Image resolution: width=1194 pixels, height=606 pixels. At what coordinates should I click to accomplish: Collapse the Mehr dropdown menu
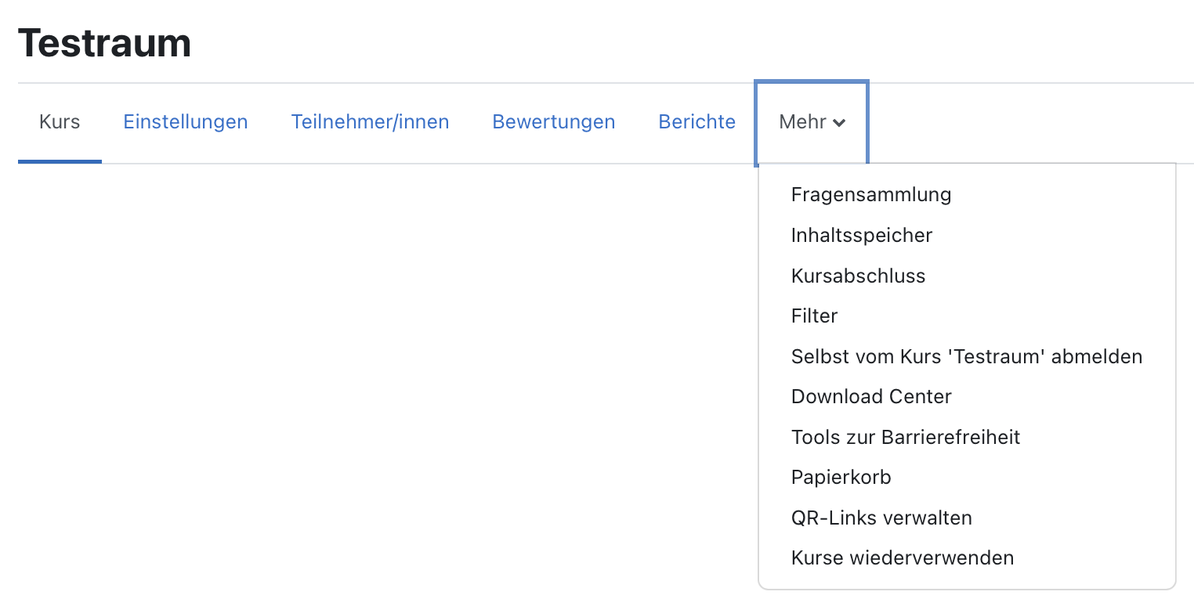[811, 121]
